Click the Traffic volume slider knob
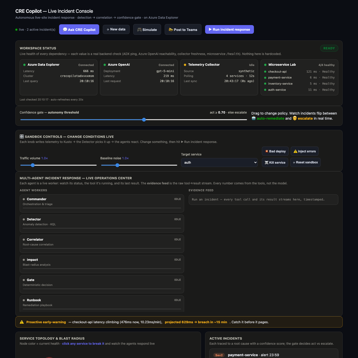The height and width of the screenshot is (358, 358). tap(33, 165)
